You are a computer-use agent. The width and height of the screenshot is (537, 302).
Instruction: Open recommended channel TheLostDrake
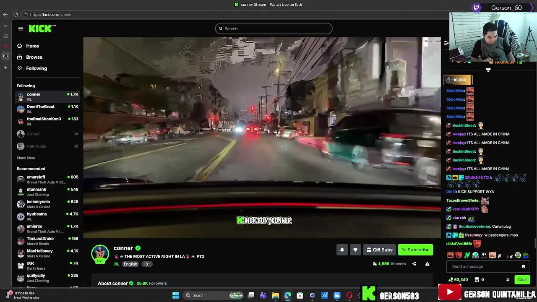tap(47, 241)
